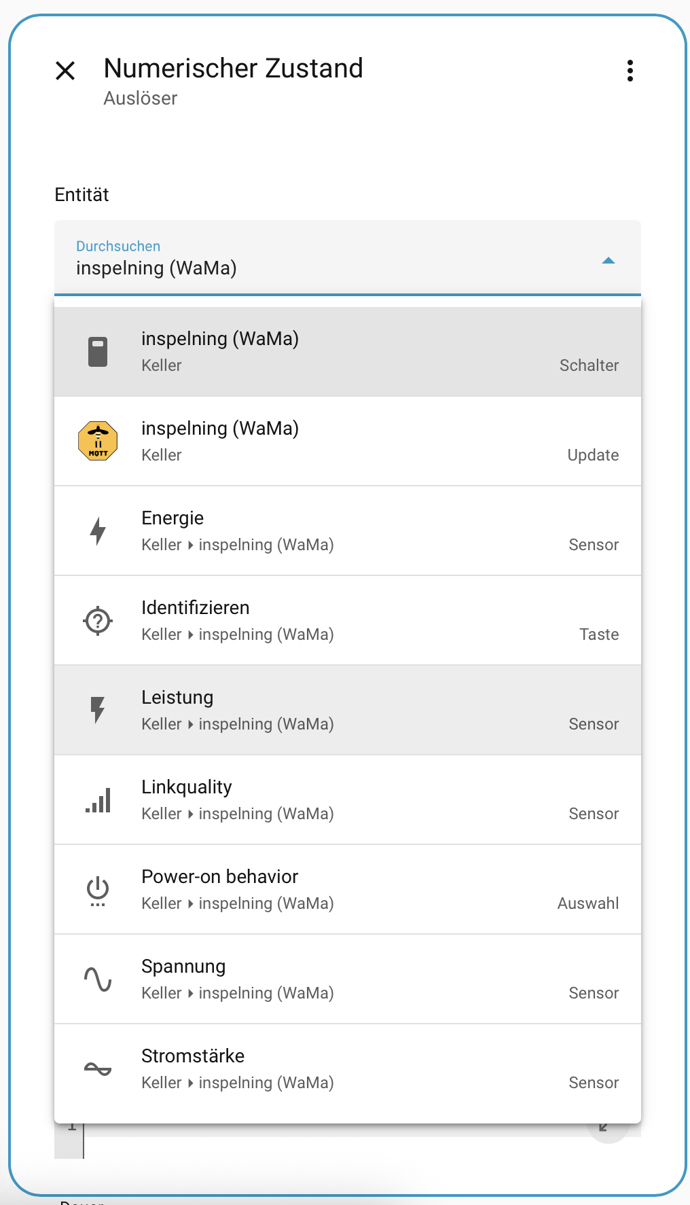Viewport: 690px width, 1205px height.
Task: Pick the Leistung sensor entity
Action: pos(348,711)
